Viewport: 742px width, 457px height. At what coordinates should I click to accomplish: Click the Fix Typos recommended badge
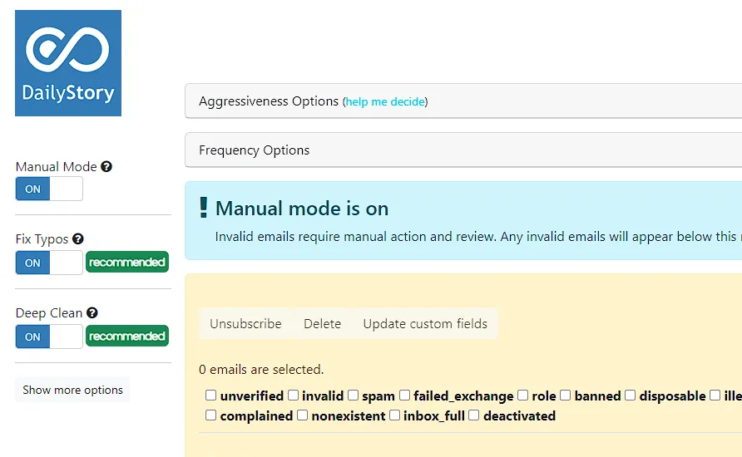[127, 262]
